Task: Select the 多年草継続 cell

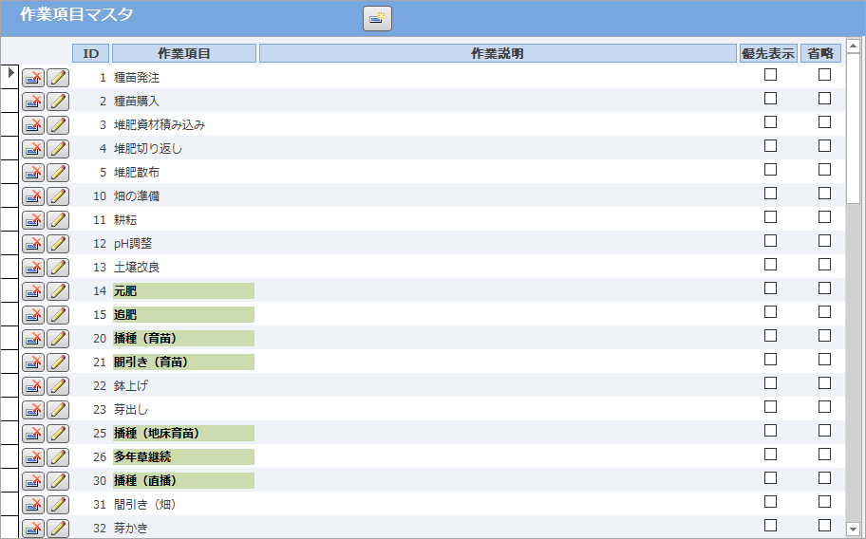Action: (x=183, y=457)
